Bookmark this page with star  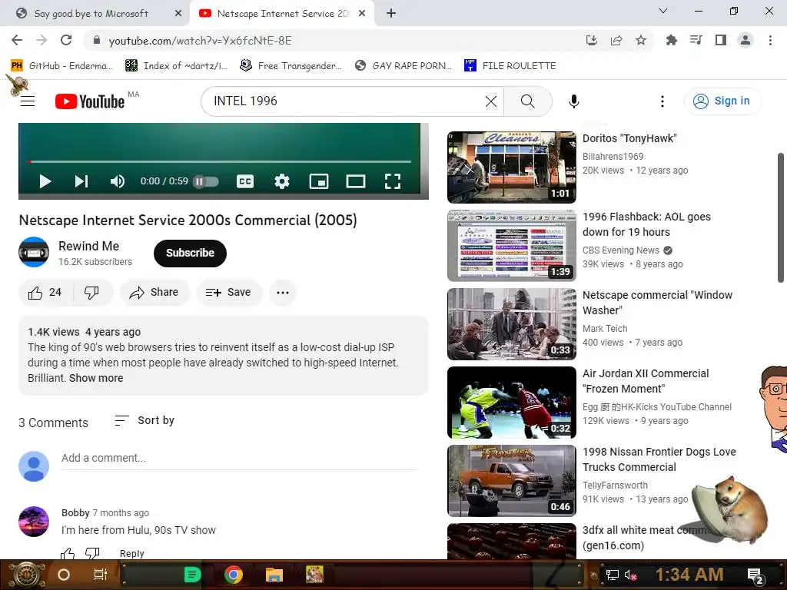point(641,41)
